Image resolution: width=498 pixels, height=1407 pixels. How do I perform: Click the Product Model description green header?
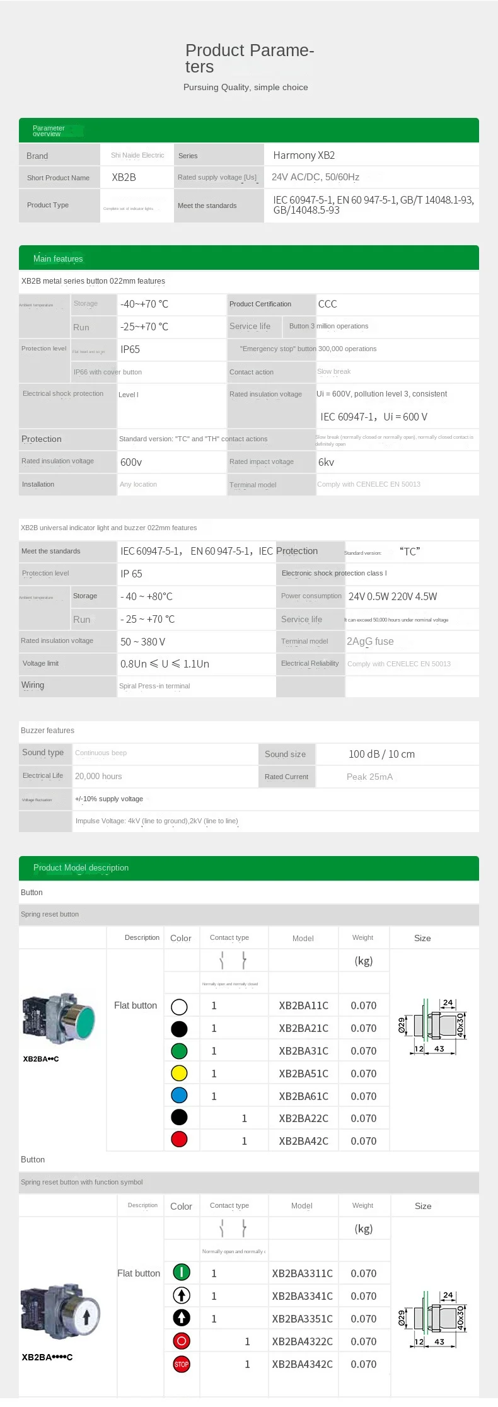coord(249,868)
